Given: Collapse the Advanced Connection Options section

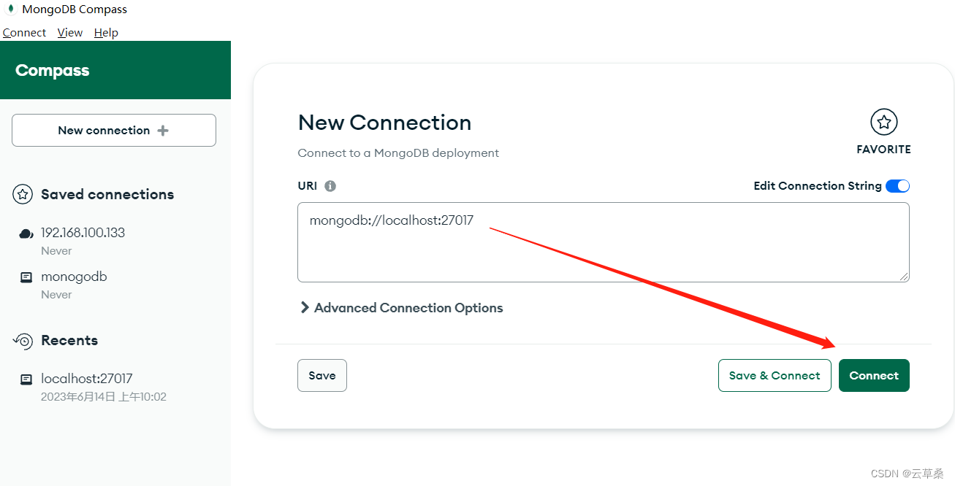Looking at the screenshot, I should click(408, 307).
